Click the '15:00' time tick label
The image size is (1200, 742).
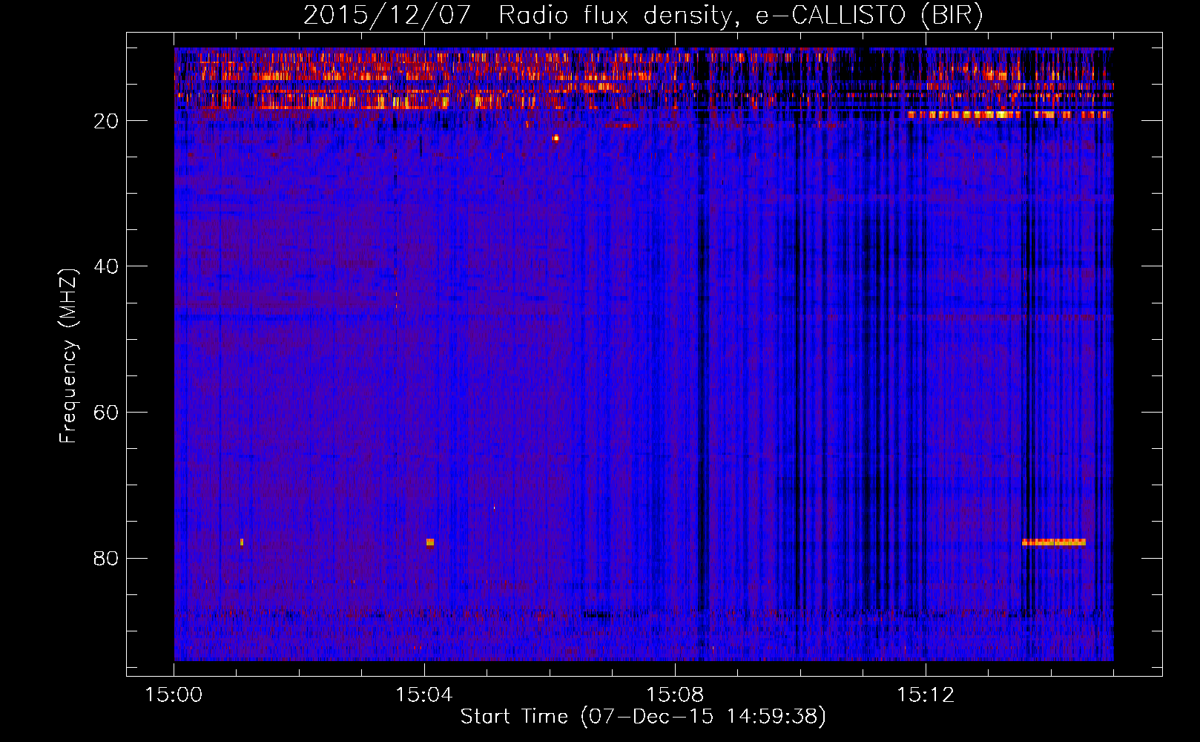(174, 695)
